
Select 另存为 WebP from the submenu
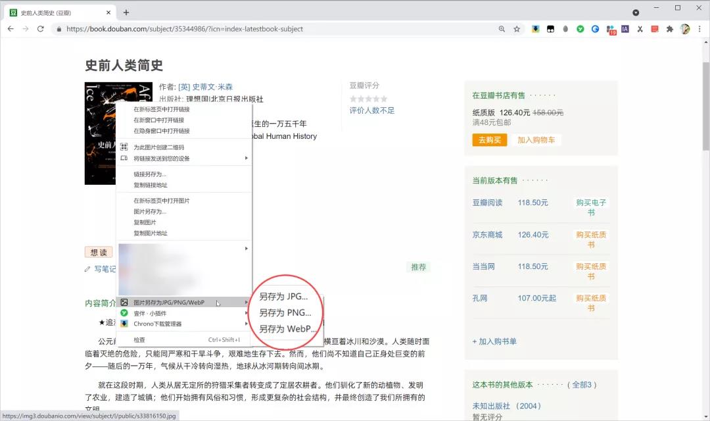[287, 329]
